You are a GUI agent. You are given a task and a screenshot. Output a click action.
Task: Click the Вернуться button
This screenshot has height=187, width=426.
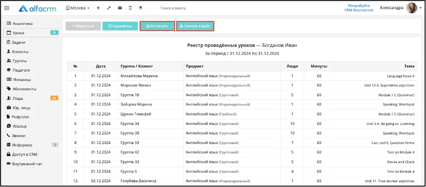click(x=83, y=26)
